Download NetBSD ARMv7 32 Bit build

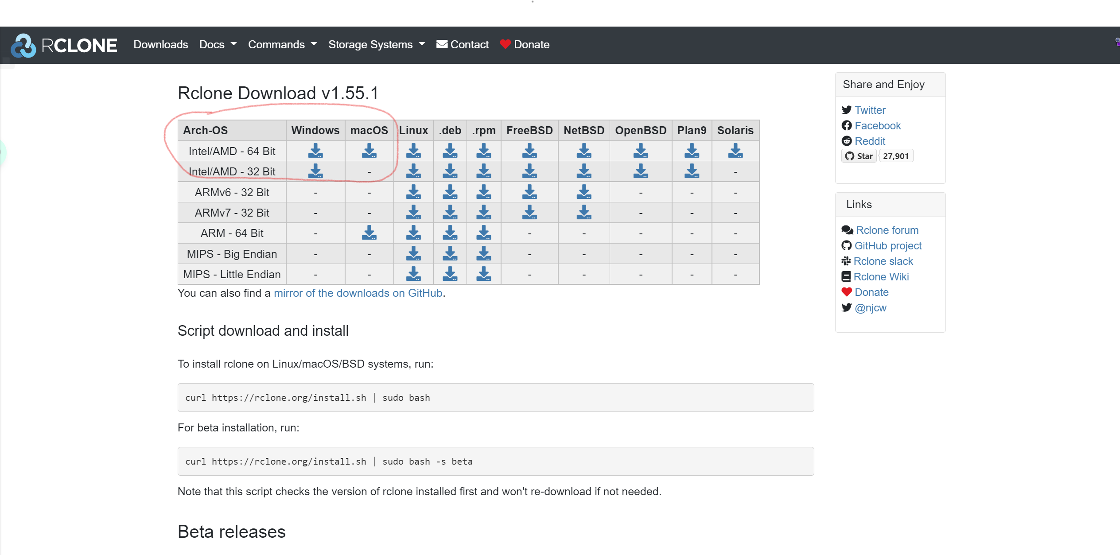tap(584, 213)
